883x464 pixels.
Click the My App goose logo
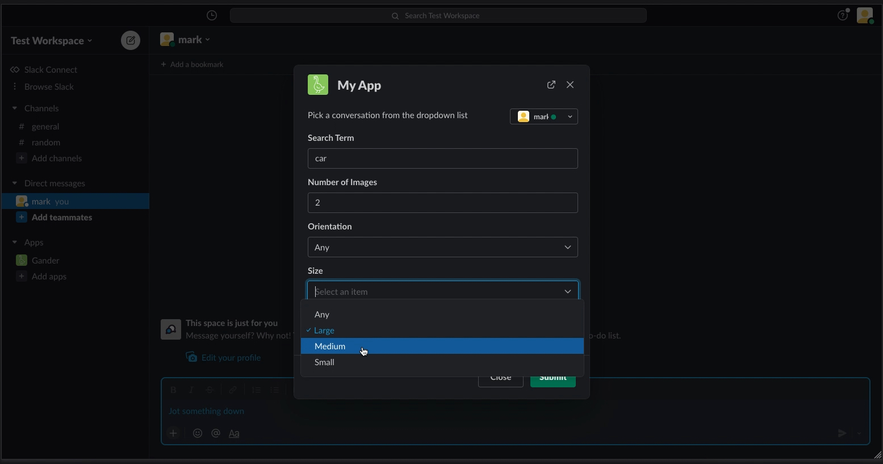318,85
